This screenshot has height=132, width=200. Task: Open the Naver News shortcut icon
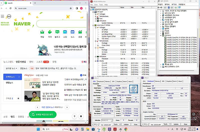pos(72,32)
